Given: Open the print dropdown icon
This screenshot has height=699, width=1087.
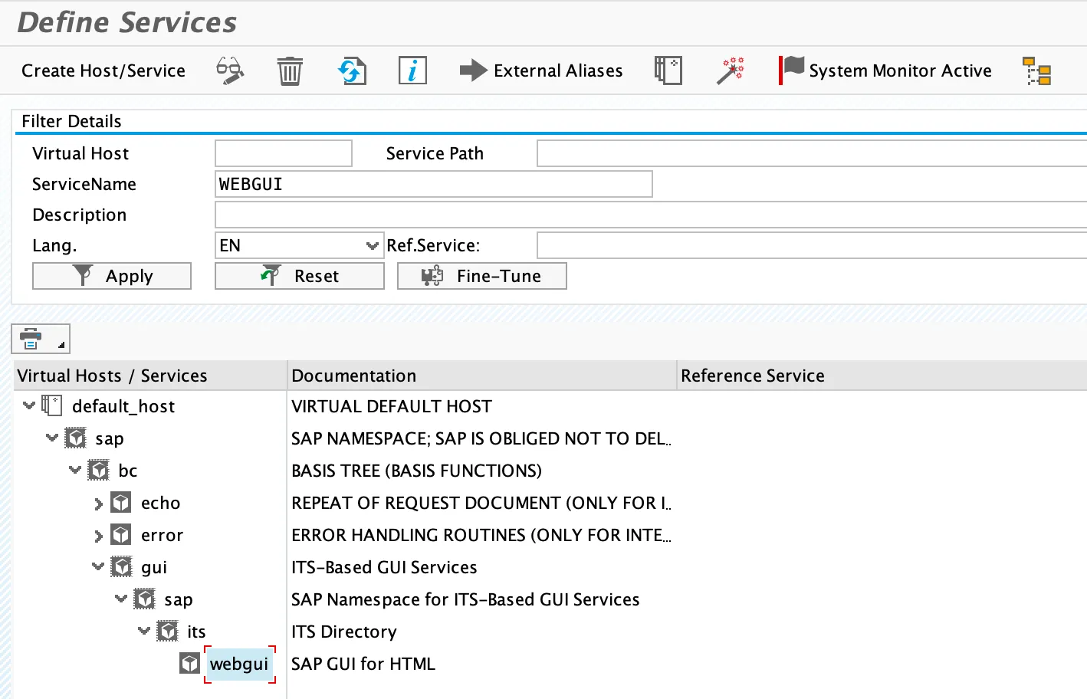Looking at the screenshot, I should [40, 339].
